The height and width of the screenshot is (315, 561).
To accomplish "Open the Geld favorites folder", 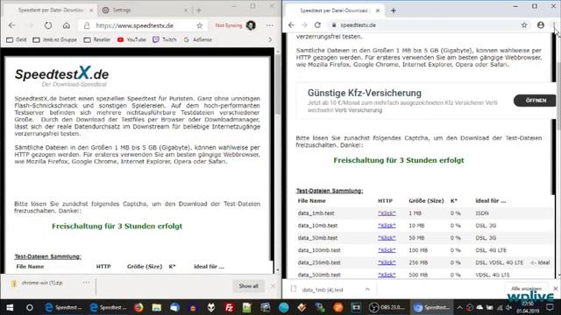I will [17, 39].
